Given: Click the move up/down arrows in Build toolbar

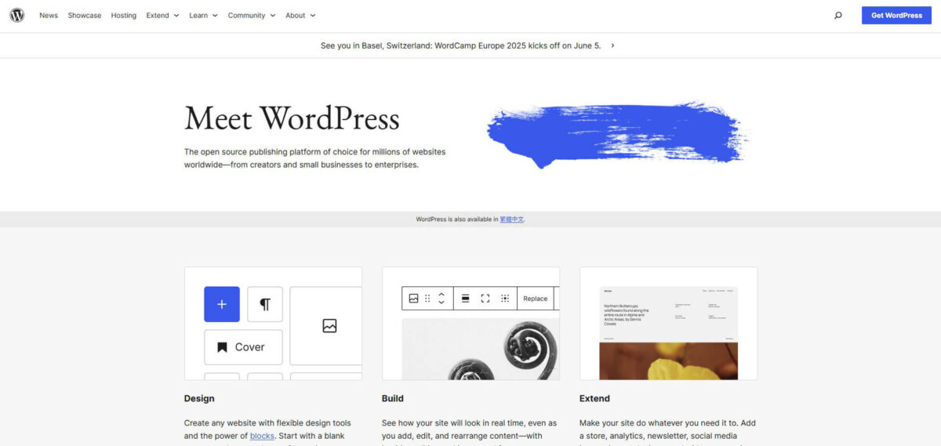Looking at the screenshot, I should click(441, 298).
